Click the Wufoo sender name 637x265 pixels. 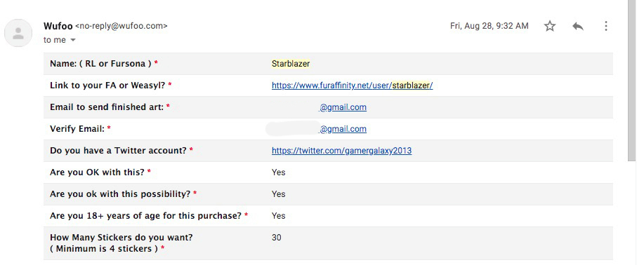(x=58, y=26)
